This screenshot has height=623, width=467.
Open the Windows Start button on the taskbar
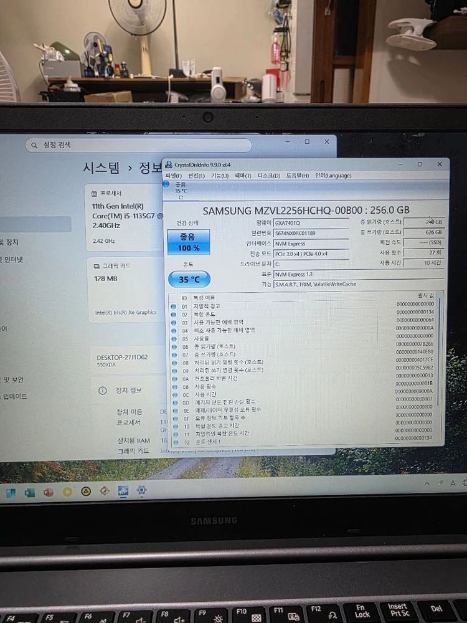(x=11, y=493)
